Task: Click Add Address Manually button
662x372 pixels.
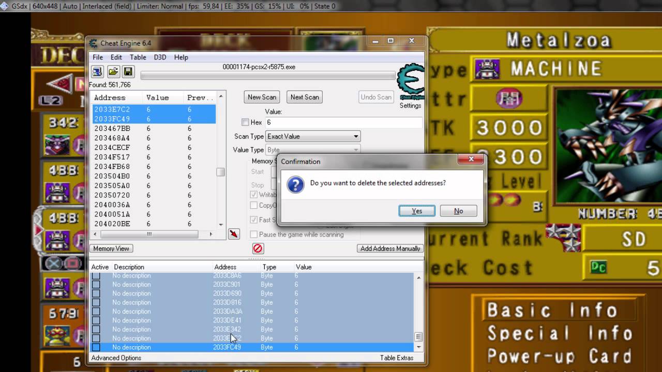Action: [x=390, y=249]
